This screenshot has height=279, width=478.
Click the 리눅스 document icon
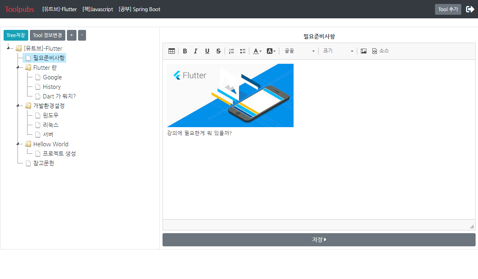(x=37, y=125)
